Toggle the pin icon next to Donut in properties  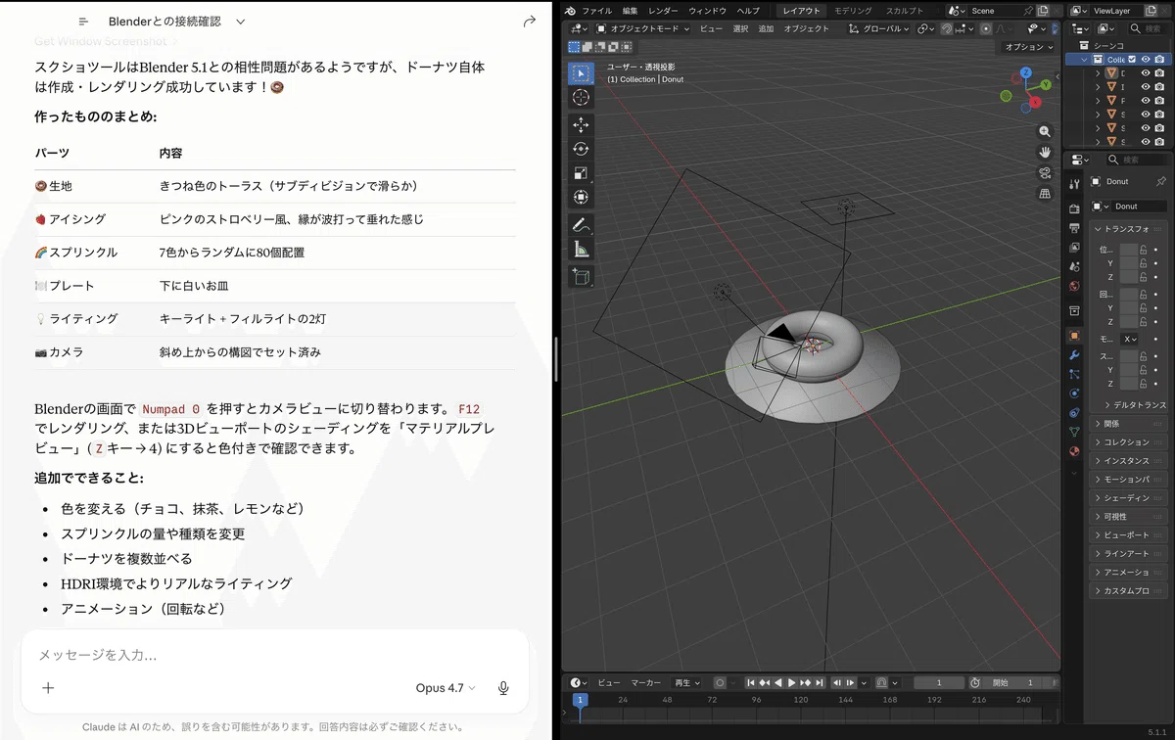(x=1161, y=182)
